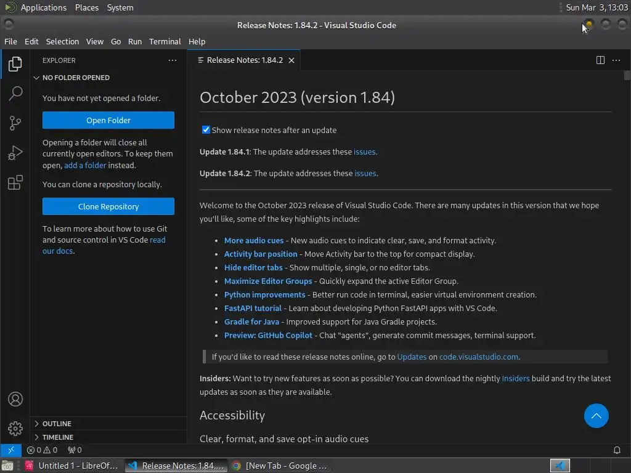Screen dimensions: 631x473
Task: Open the Preview: GitHub Copilot link
Action: tap(268, 336)
